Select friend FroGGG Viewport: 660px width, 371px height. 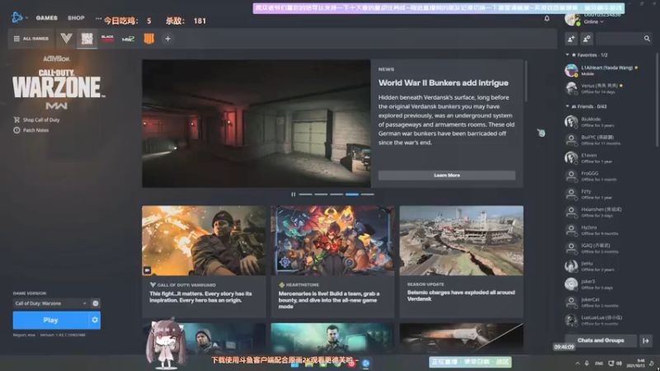pyautogui.click(x=607, y=176)
